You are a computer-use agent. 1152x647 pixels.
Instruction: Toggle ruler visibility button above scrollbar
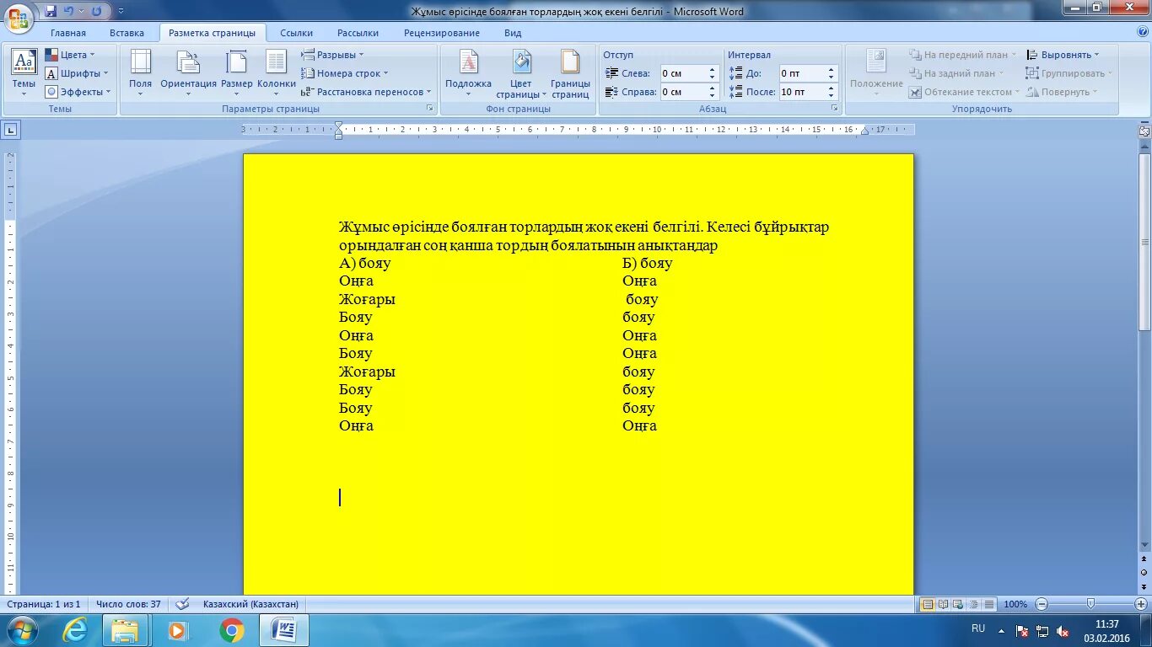(1144, 131)
